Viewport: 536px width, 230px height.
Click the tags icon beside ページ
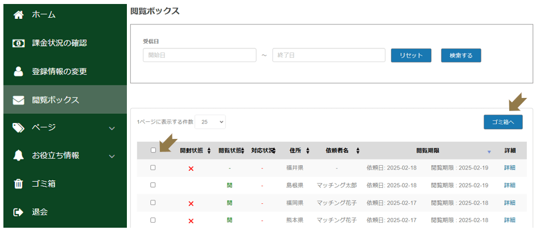tap(18, 128)
